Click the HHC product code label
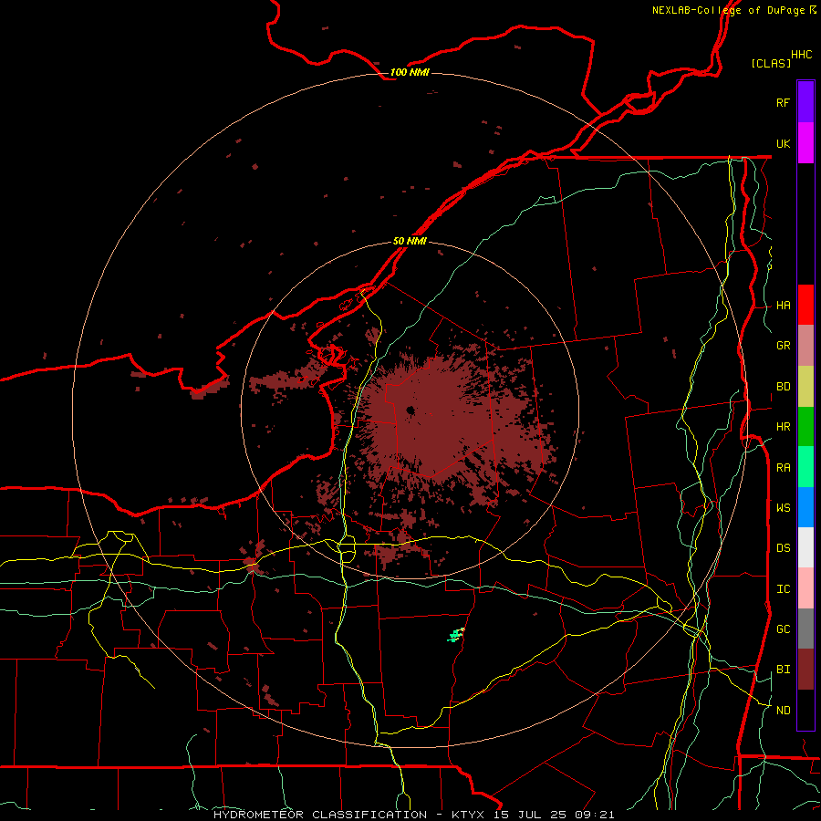821x821 pixels. click(x=802, y=55)
